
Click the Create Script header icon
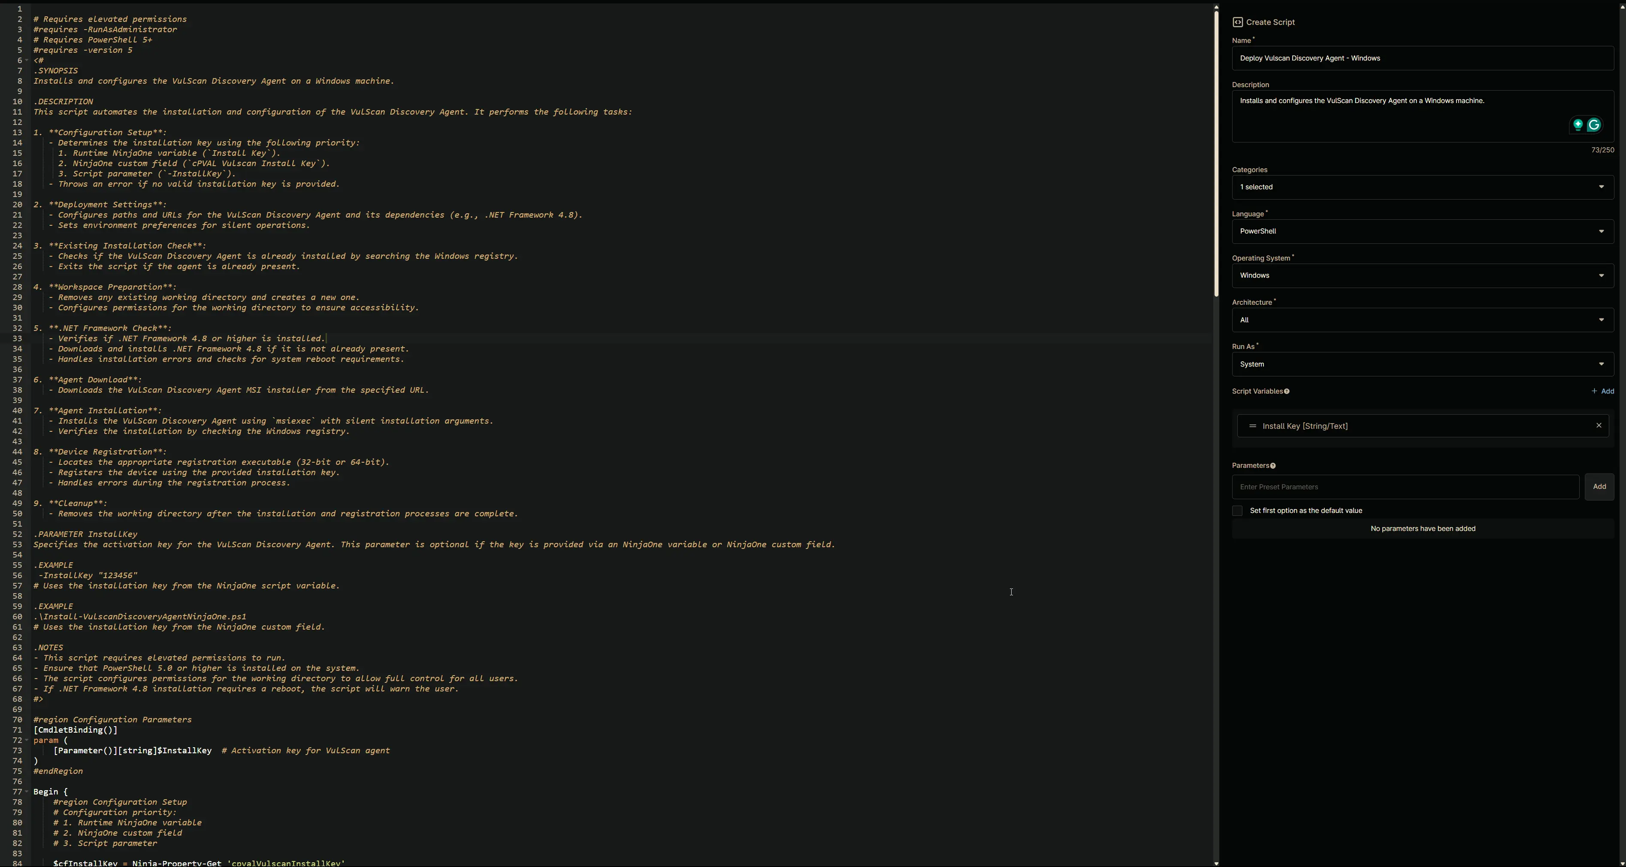(1237, 22)
